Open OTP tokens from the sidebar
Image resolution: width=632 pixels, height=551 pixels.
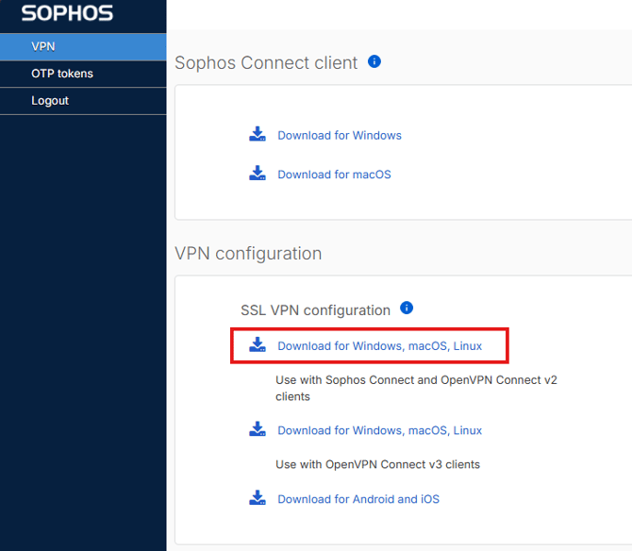(62, 74)
